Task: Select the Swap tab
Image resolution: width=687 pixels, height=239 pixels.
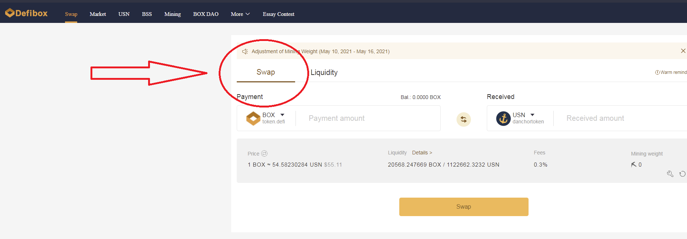Action: 266,72
